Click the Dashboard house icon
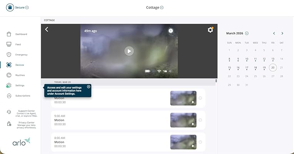294x154 pixels. 9,34
